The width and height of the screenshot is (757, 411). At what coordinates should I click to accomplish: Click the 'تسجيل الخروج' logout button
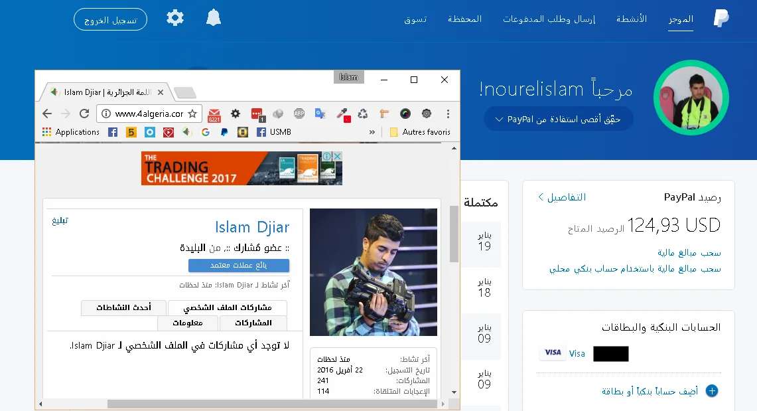(x=110, y=19)
